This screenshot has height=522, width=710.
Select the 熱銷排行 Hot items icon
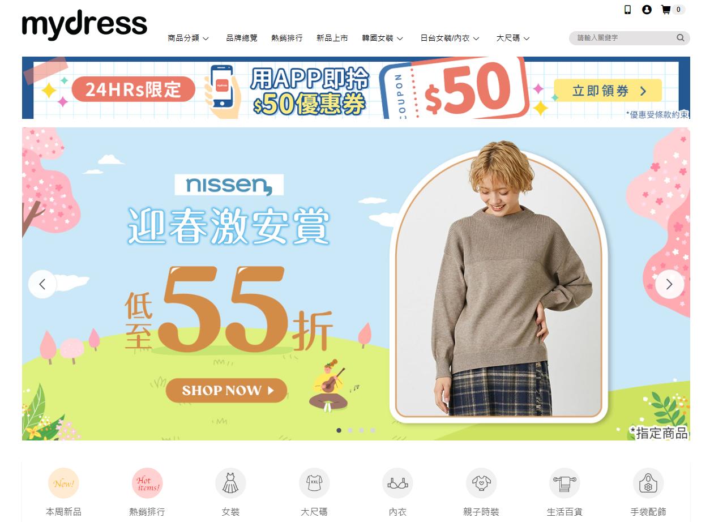(147, 483)
